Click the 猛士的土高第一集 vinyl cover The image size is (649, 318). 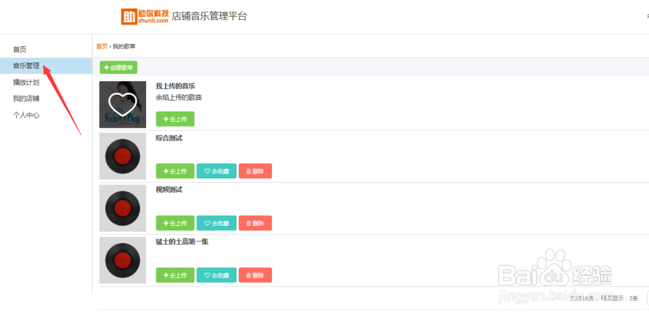tap(123, 260)
